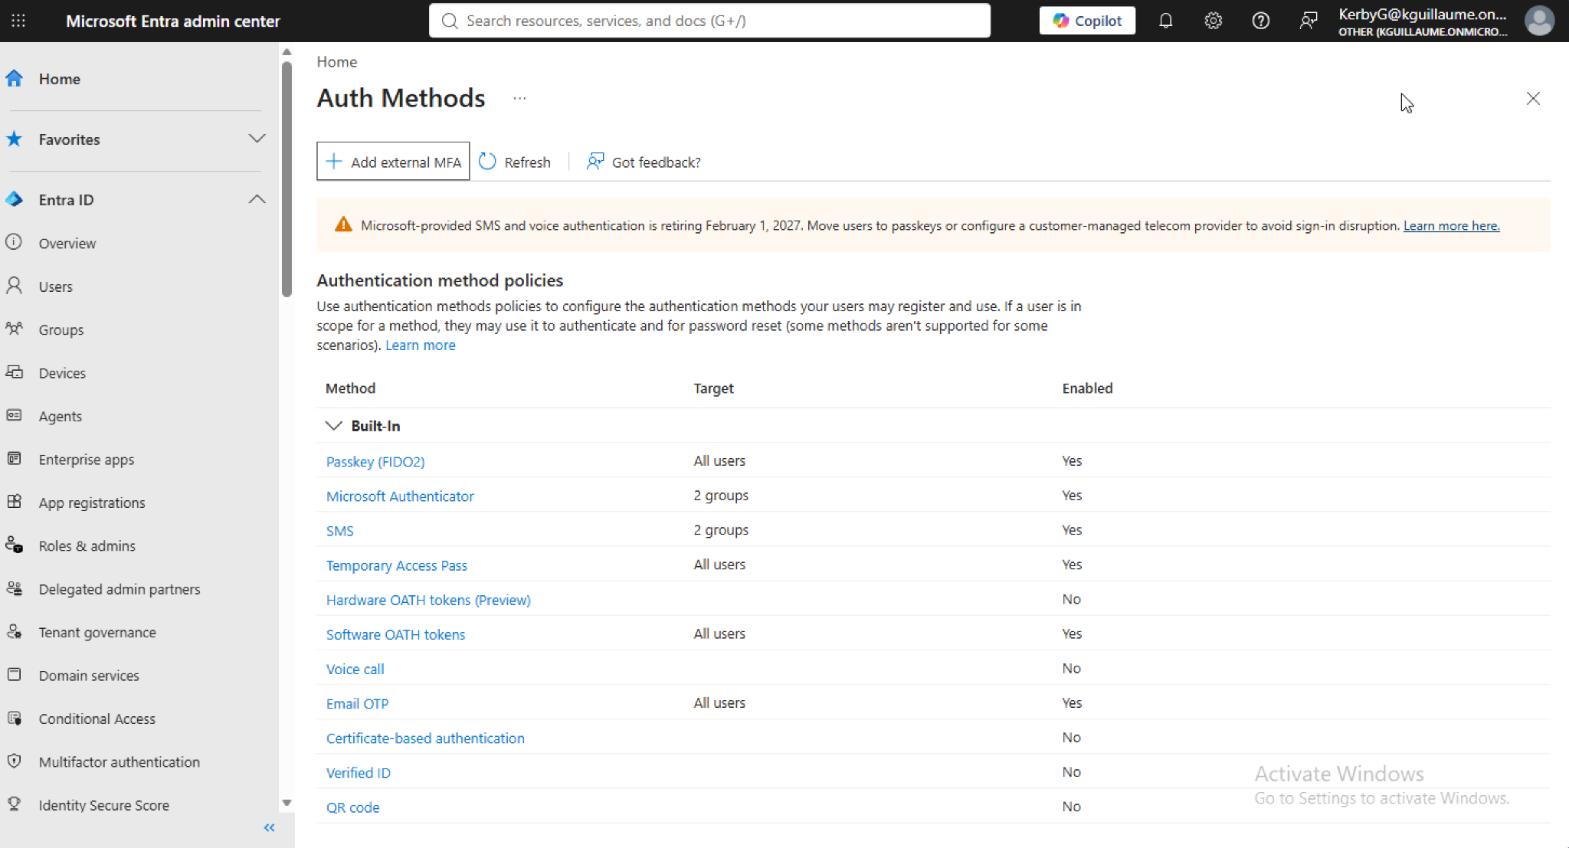Image resolution: width=1569 pixels, height=848 pixels.
Task: Open Multifactor authentication in the sidebar
Action: 120,762
